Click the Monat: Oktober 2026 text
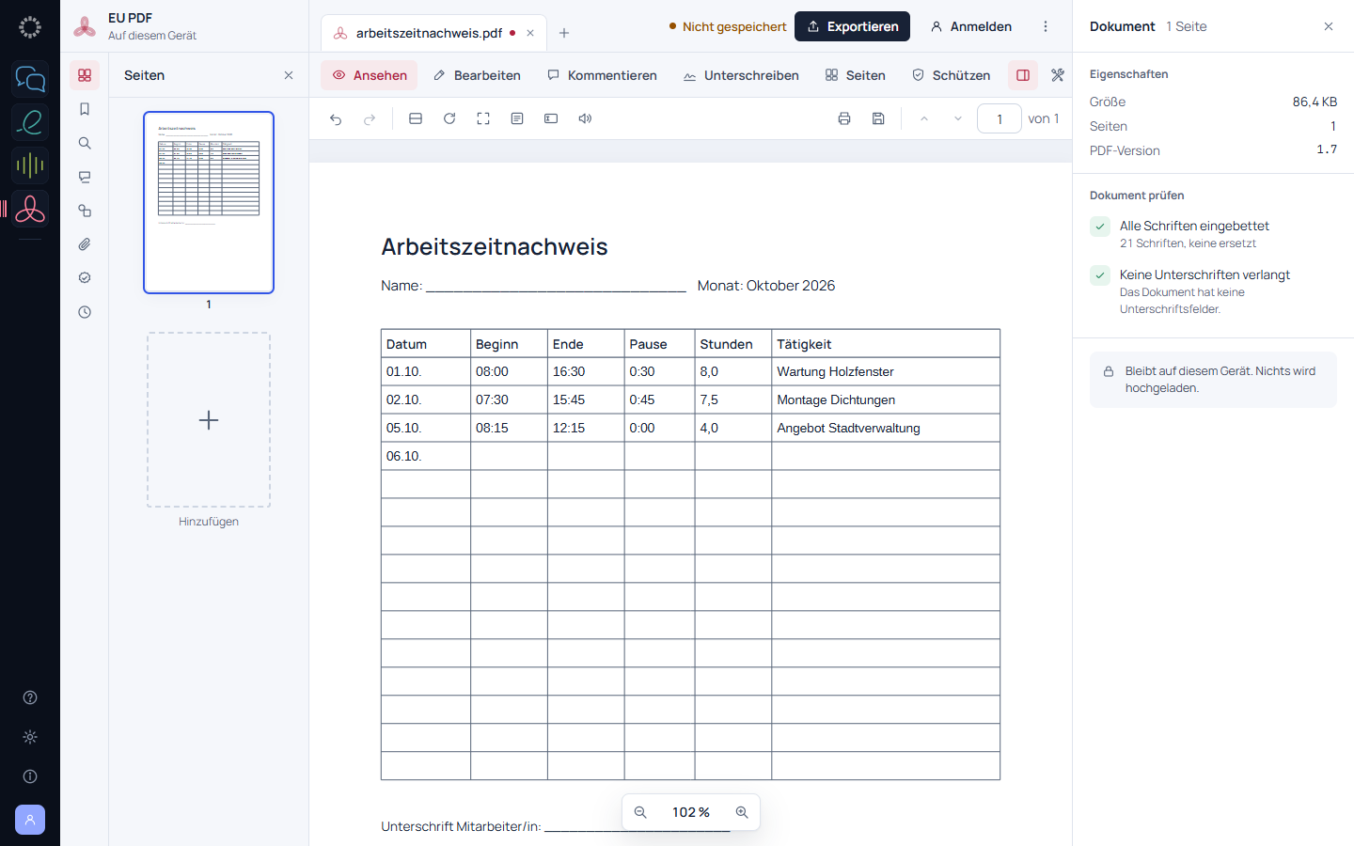Viewport: 1354px width, 846px height. click(766, 286)
